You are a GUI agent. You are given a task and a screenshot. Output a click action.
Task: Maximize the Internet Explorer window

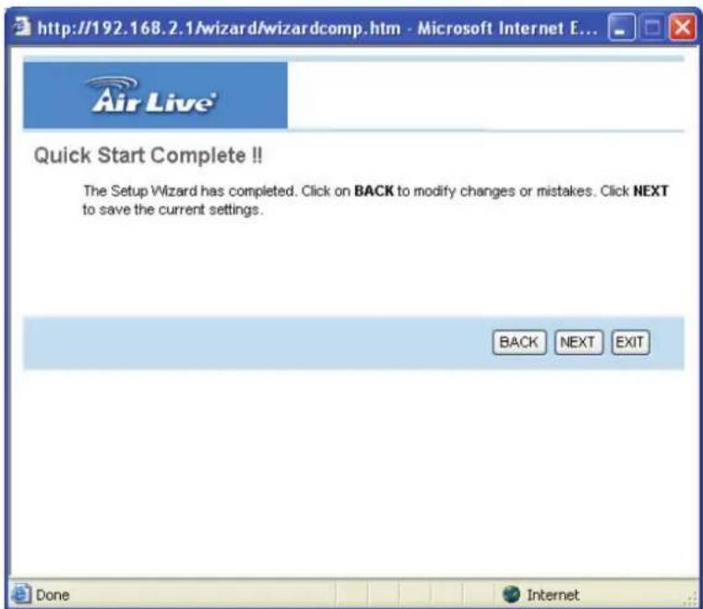[651, 28]
